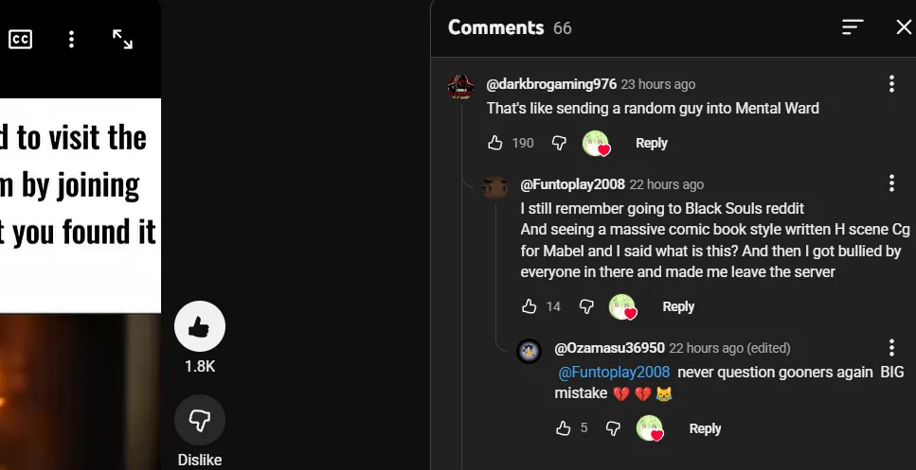916x470 pixels.
Task: Click the Dislike button for the video
Action: [x=199, y=421]
